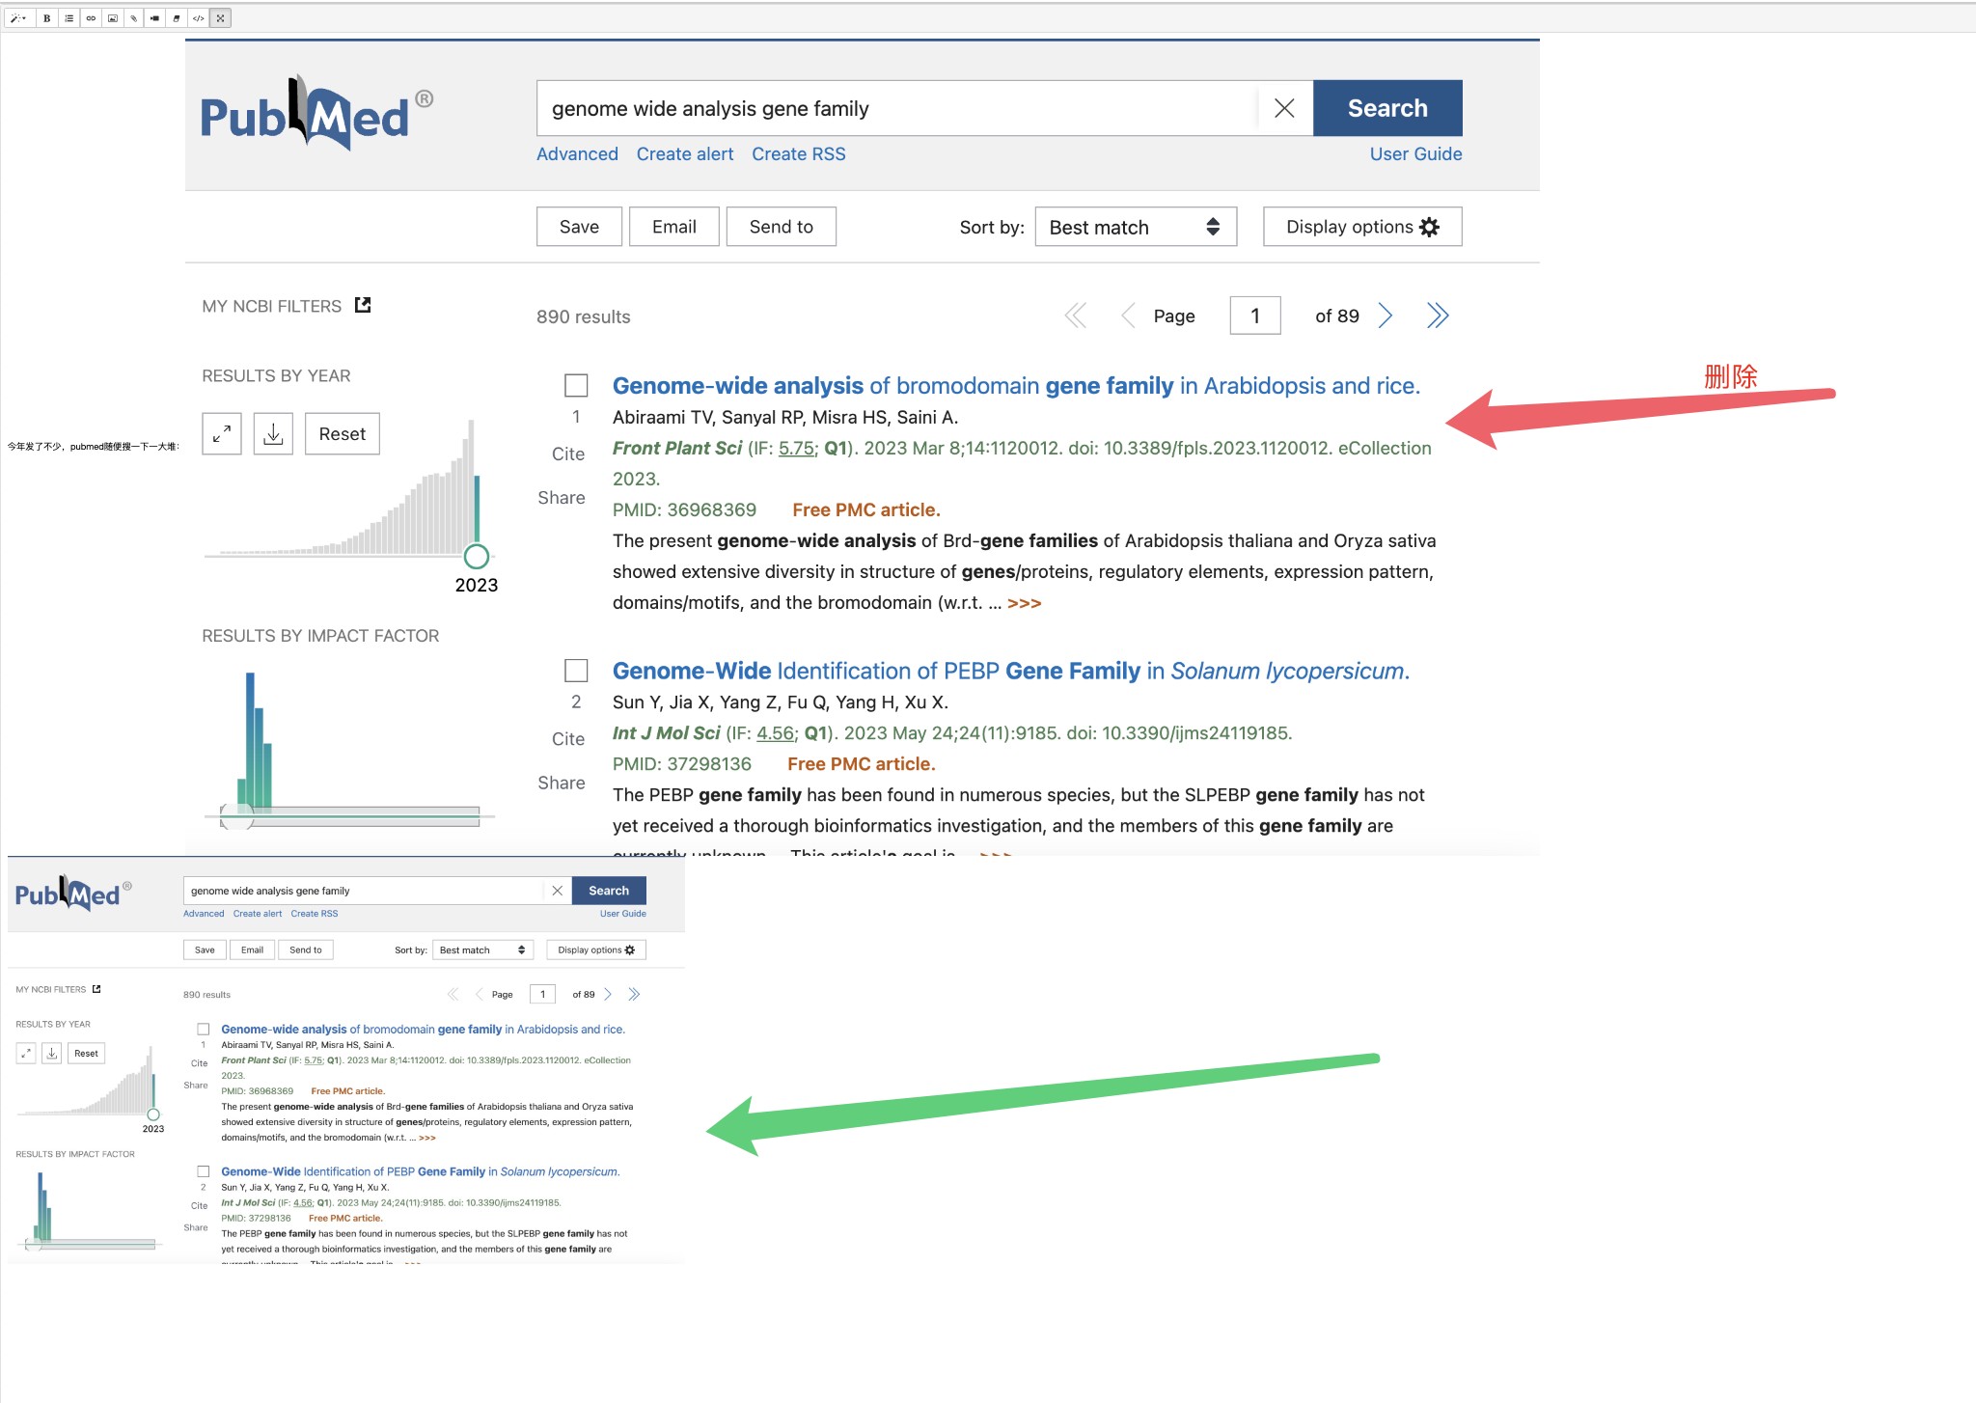
Task: Jump to the last page with the larger double-right arrow
Action: [x=1438, y=316]
